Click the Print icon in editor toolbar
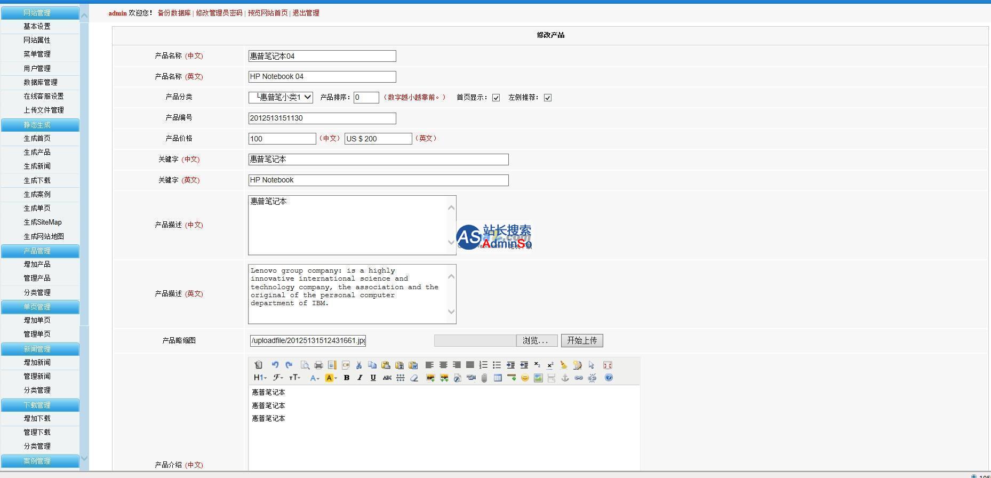The image size is (991, 478). click(318, 365)
